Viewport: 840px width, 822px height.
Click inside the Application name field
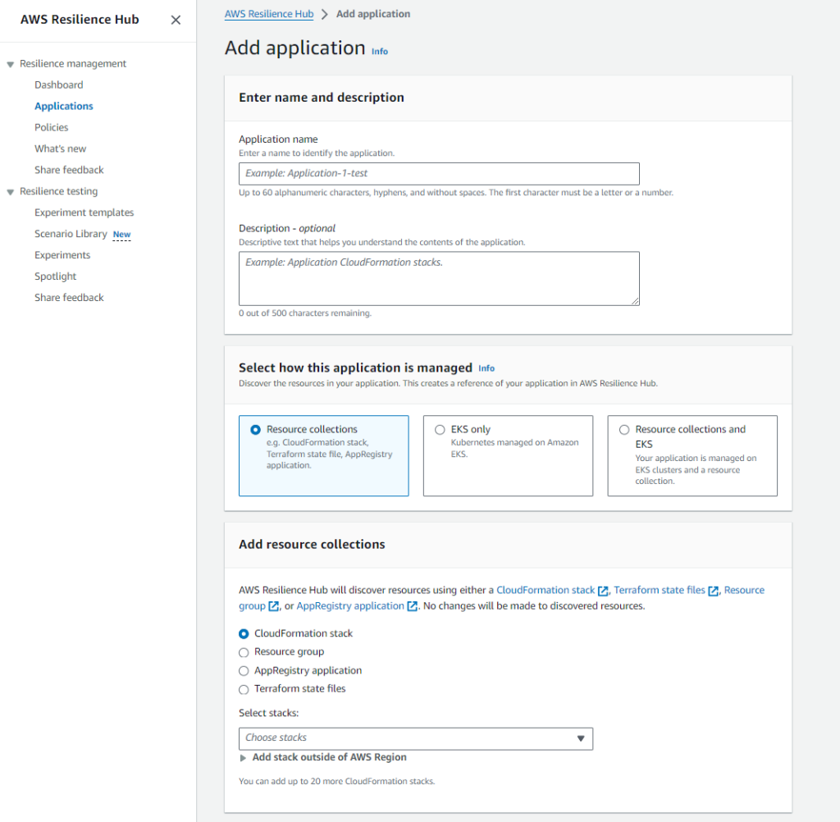coord(439,173)
